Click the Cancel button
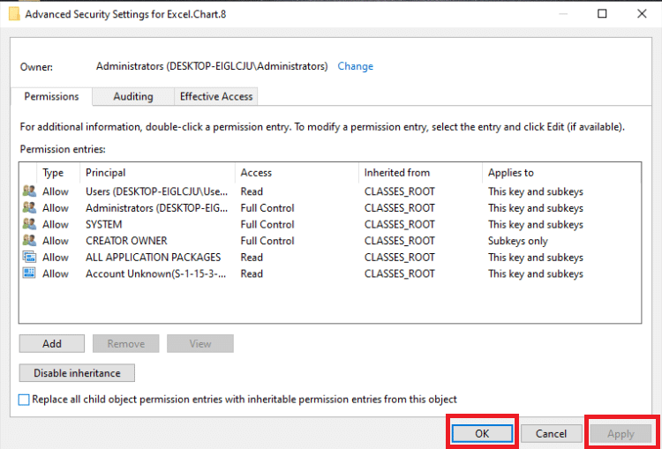662x449 pixels. click(x=551, y=433)
